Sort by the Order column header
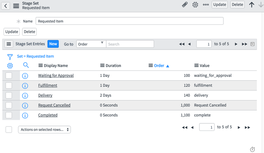 pos(159,66)
